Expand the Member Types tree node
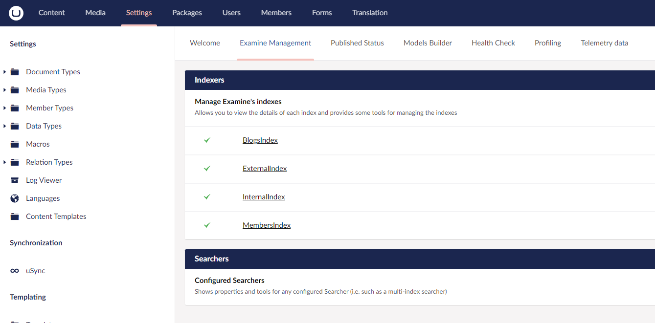The height and width of the screenshot is (323, 655). [4, 108]
